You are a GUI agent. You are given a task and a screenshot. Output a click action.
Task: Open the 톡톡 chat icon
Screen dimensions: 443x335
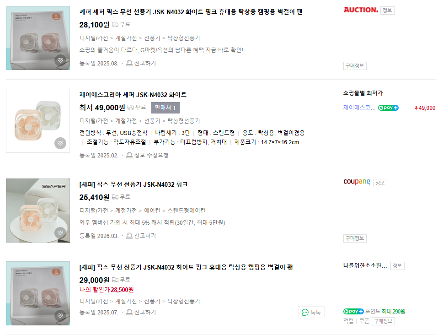click(x=305, y=312)
